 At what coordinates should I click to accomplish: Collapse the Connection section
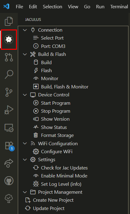click(x=25, y=30)
